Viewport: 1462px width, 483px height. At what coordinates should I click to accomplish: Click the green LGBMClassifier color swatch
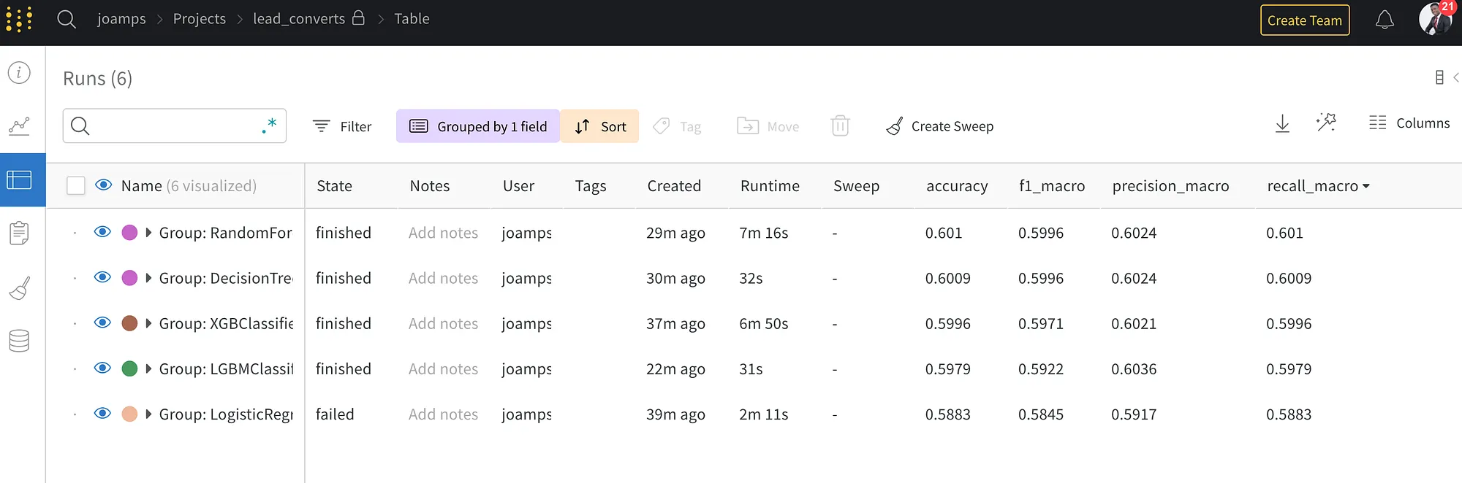[x=129, y=368]
